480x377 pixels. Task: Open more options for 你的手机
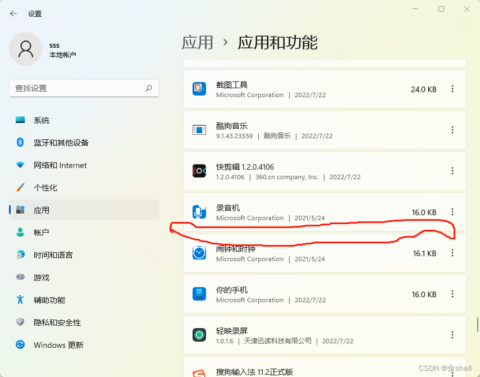452,294
